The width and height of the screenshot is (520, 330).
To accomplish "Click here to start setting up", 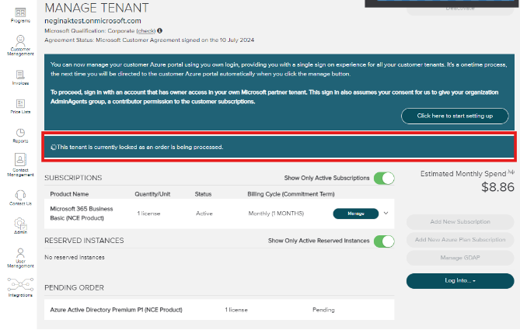I will (455, 116).
